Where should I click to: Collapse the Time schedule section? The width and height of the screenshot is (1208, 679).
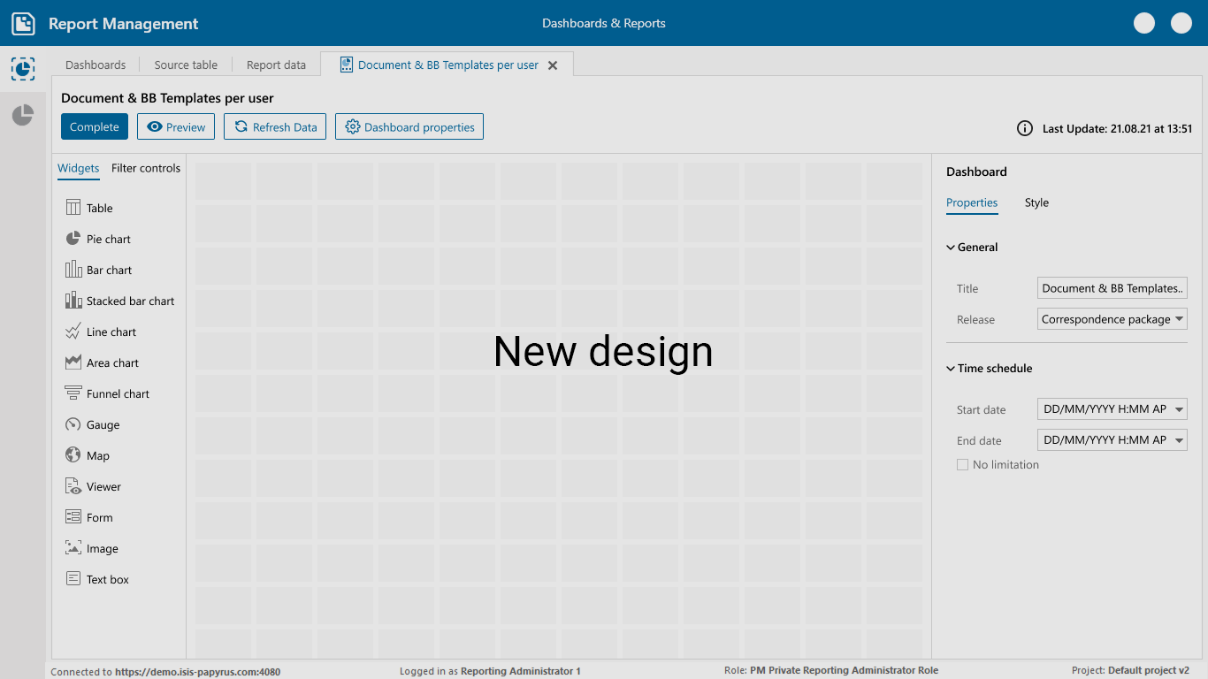(x=951, y=369)
